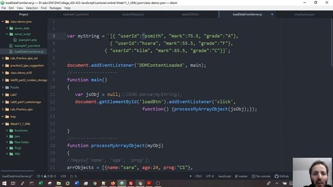Viewport: 333px width, 187px height.
Task: Click the New folder folder icon
Action: pos(11,142)
